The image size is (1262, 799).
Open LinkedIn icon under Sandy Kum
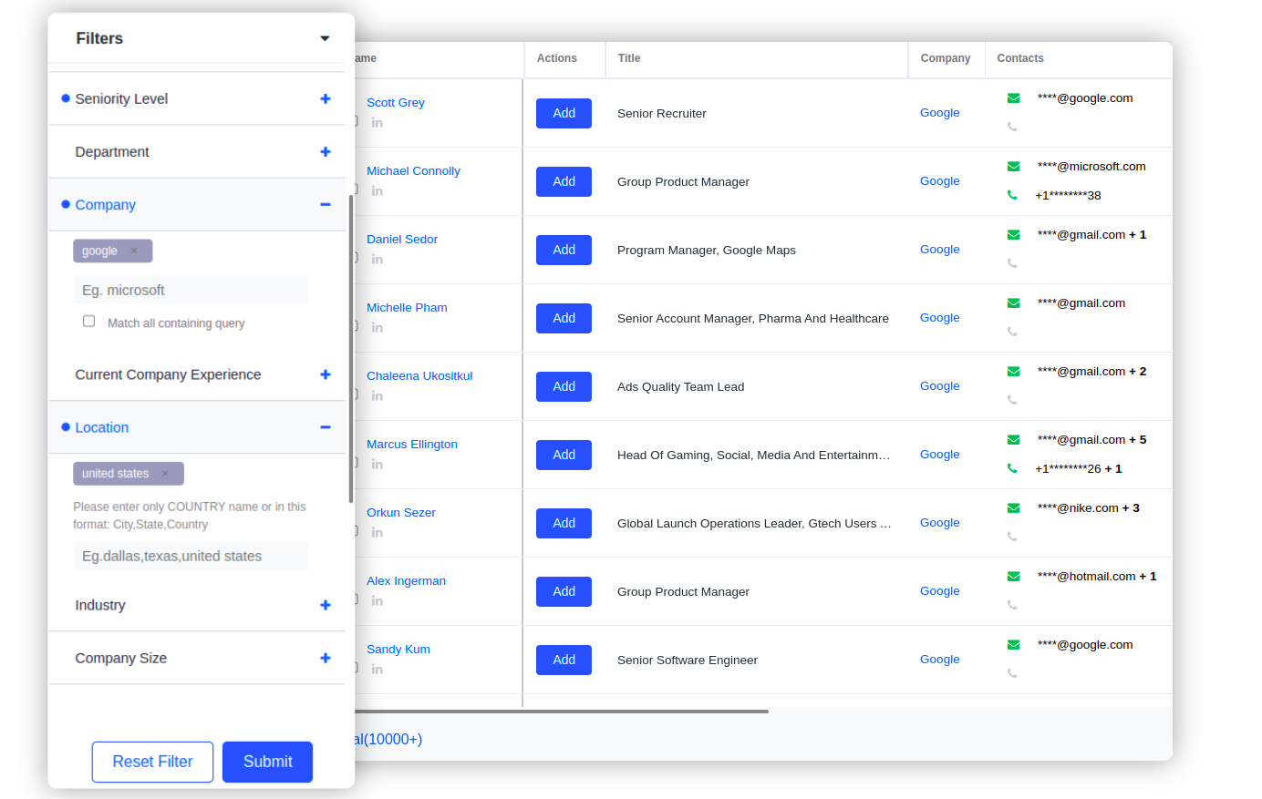point(377,669)
